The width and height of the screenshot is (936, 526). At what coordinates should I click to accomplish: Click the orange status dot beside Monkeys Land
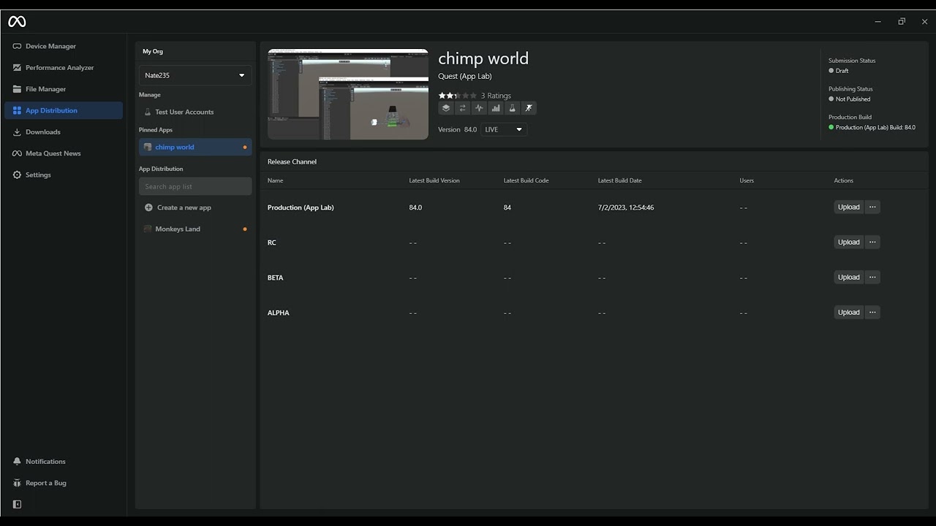pyautogui.click(x=245, y=229)
